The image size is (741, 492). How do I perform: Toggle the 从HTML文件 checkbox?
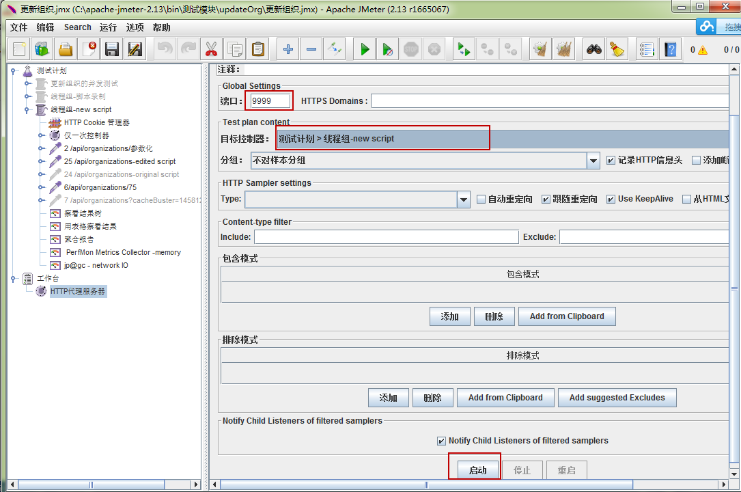click(686, 199)
